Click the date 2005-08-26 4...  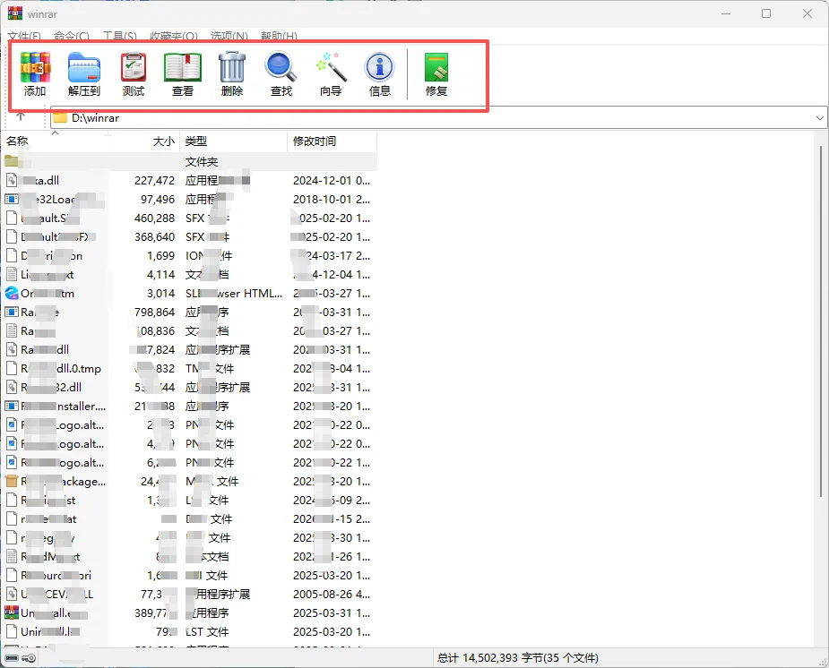tap(332, 594)
